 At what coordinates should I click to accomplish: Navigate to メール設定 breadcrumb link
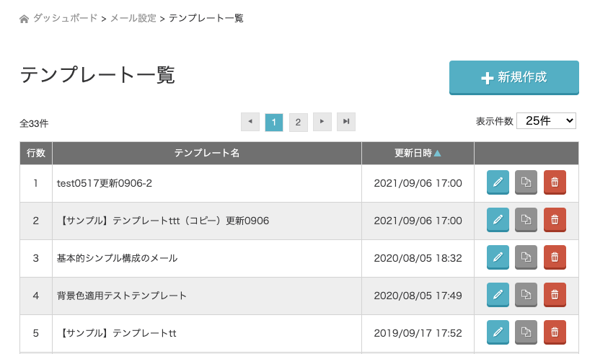[133, 18]
